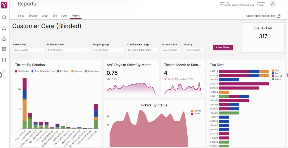Open the Current status dropdown
This screenshot has height=148, width=288.
point(171,50)
